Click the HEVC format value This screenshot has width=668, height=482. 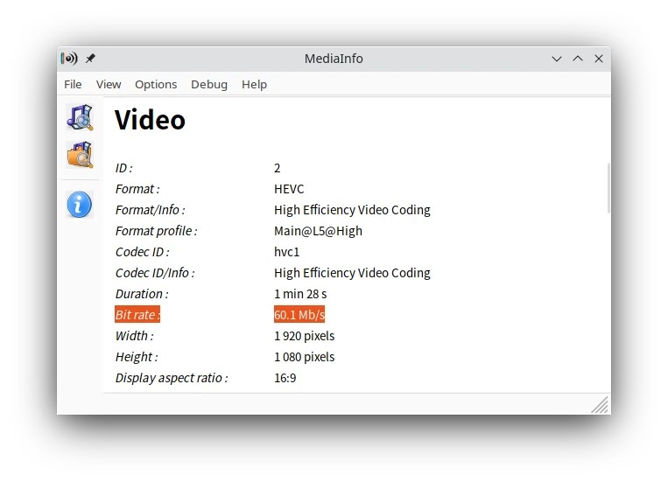(x=289, y=189)
